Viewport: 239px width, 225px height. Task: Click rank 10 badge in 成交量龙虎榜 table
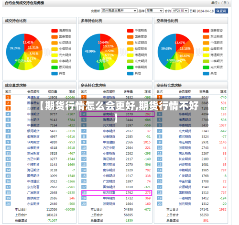[x=8, y=148]
